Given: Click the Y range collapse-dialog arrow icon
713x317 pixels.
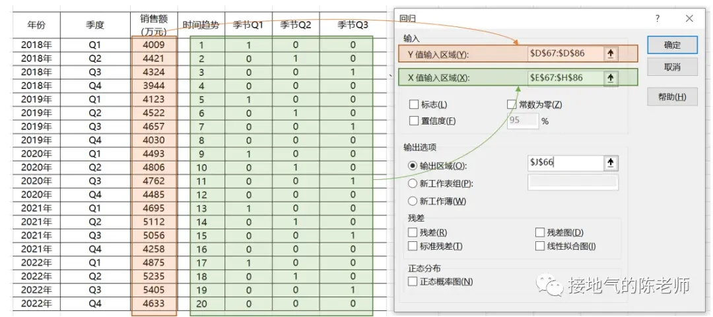Looking at the screenshot, I should pos(610,53).
